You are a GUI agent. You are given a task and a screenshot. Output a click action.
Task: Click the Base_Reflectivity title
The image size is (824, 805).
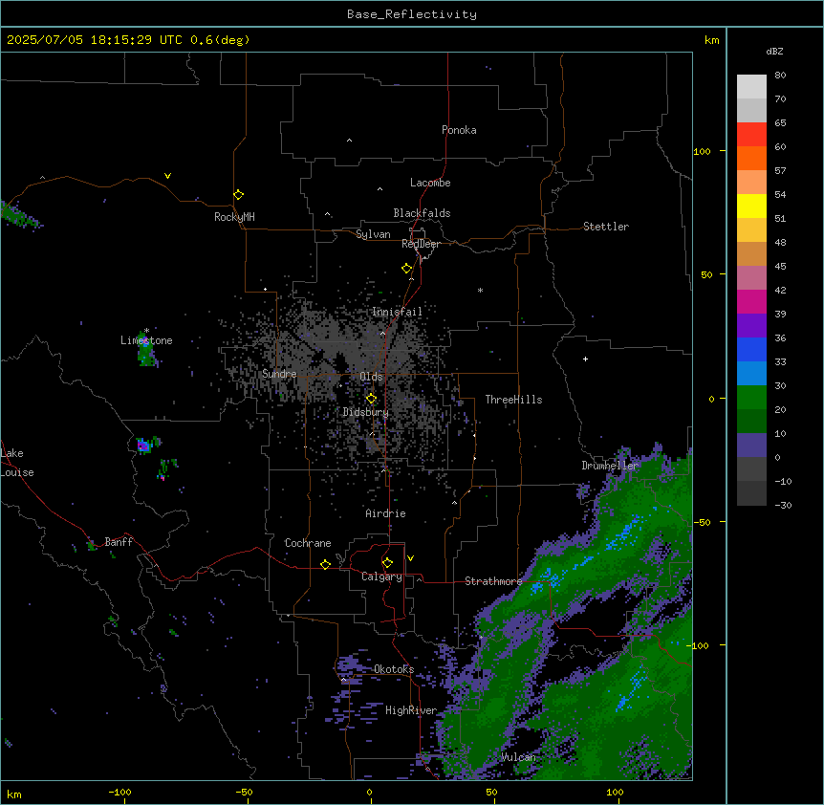pos(411,14)
